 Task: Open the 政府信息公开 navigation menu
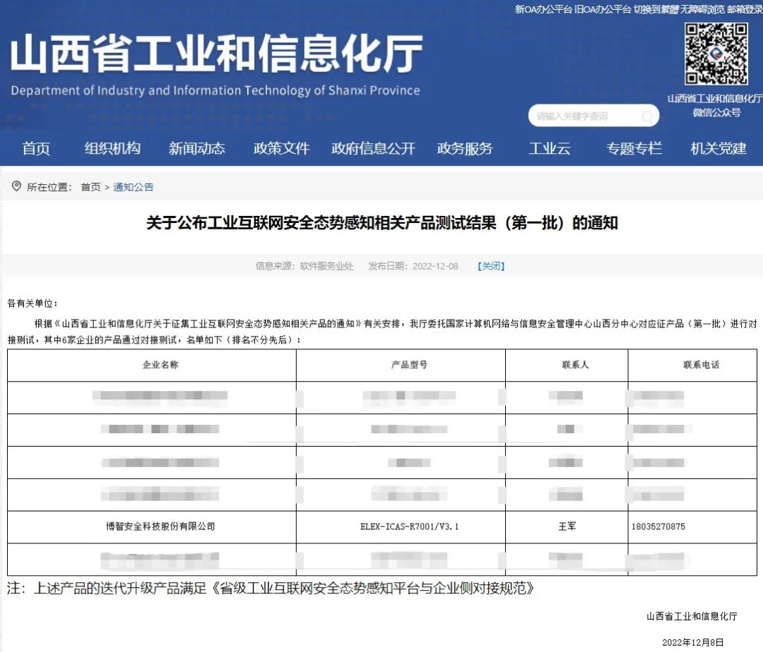coord(373,148)
